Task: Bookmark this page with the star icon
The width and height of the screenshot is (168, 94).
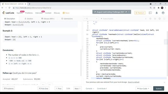Action: click(x=154, y=8)
